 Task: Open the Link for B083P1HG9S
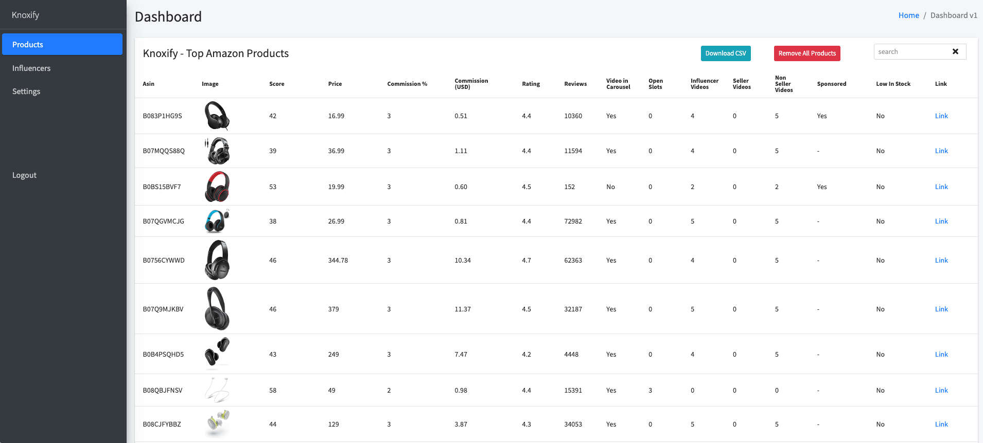click(x=941, y=116)
